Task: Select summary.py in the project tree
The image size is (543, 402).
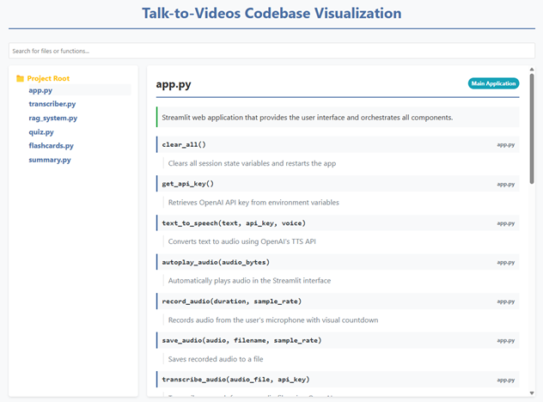Action: pos(49,160)
